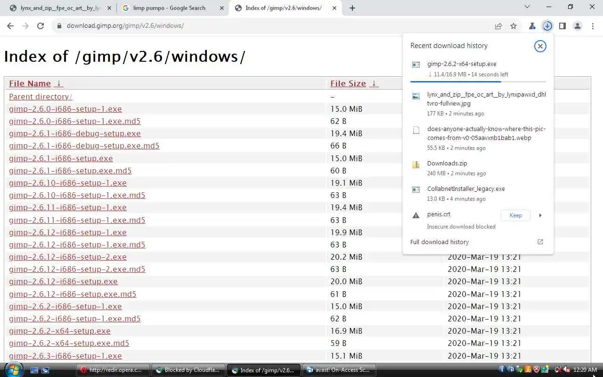Viewport: 603px width, 377px height.
Task: Download gimp-2.6.10-i686-setup-1.exe
Action: click(x=68, y=183)
